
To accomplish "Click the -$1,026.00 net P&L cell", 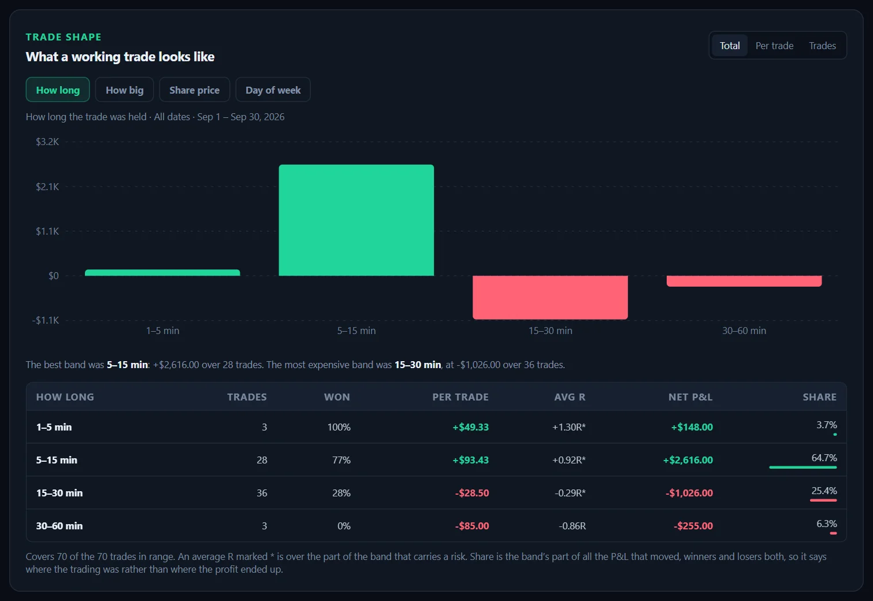I will [x=689, y=493].
